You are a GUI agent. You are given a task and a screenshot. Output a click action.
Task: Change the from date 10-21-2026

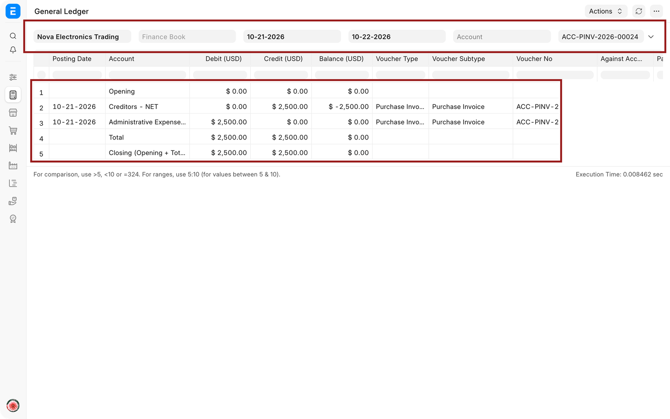[x=292, y=36]
